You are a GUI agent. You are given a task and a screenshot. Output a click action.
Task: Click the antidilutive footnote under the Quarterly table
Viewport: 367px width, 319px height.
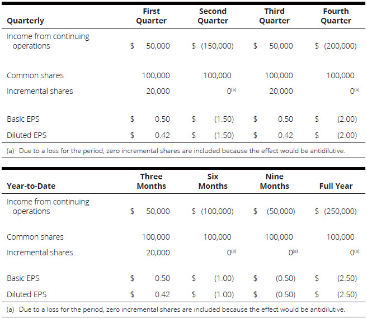tap(176, 150)
